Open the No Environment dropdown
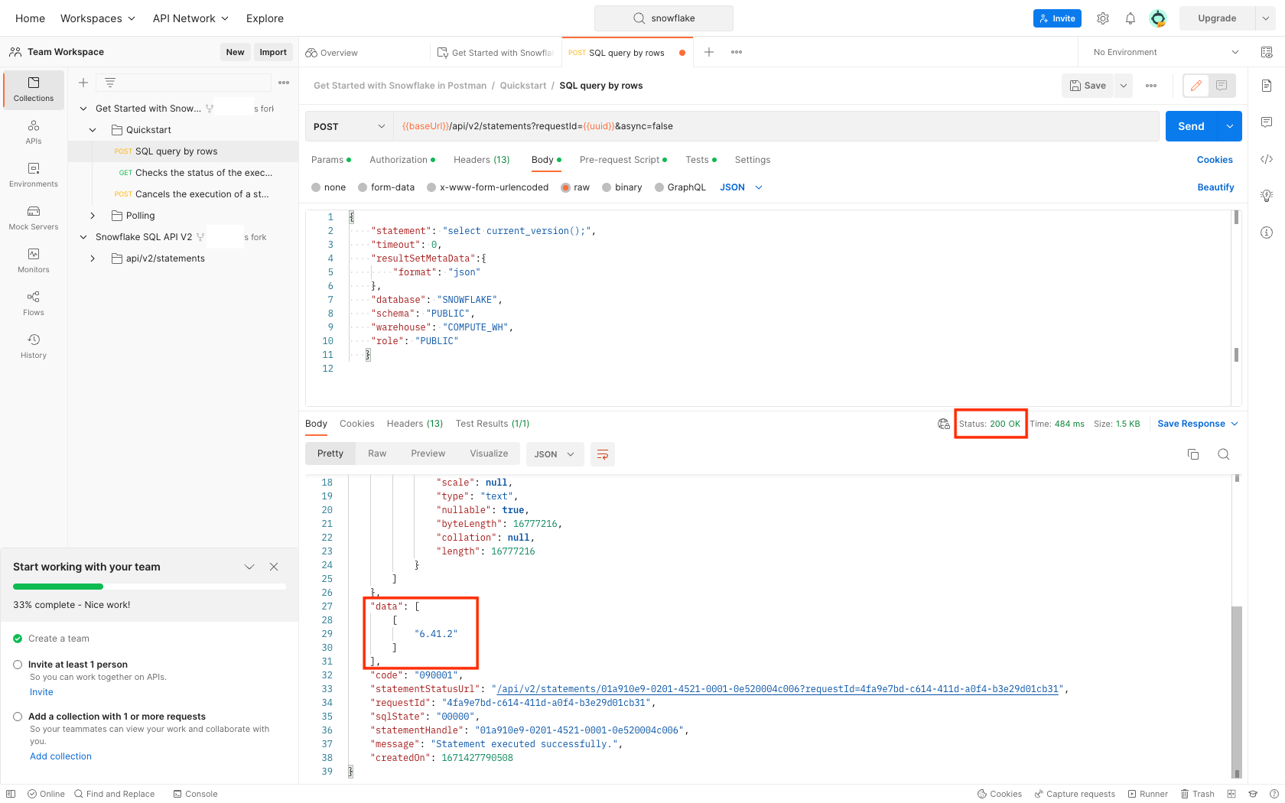This screenshot has width=1285, height=803. [1165, 52]
